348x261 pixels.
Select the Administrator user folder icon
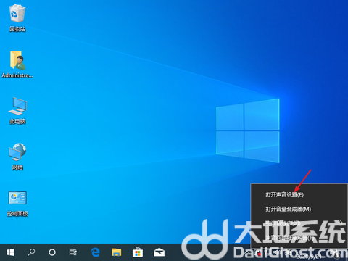pos(17,65)
